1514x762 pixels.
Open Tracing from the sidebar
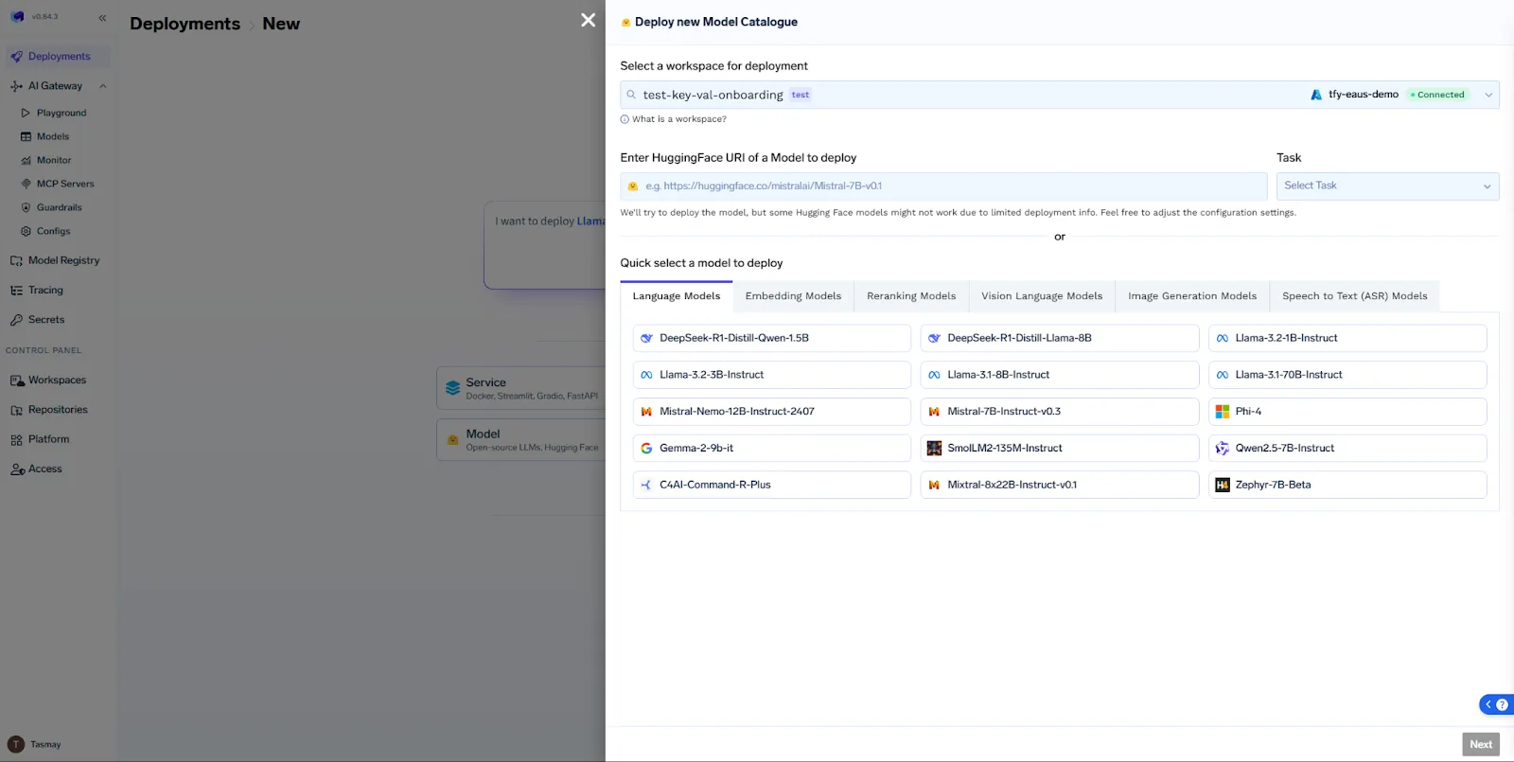pos(45,291)
